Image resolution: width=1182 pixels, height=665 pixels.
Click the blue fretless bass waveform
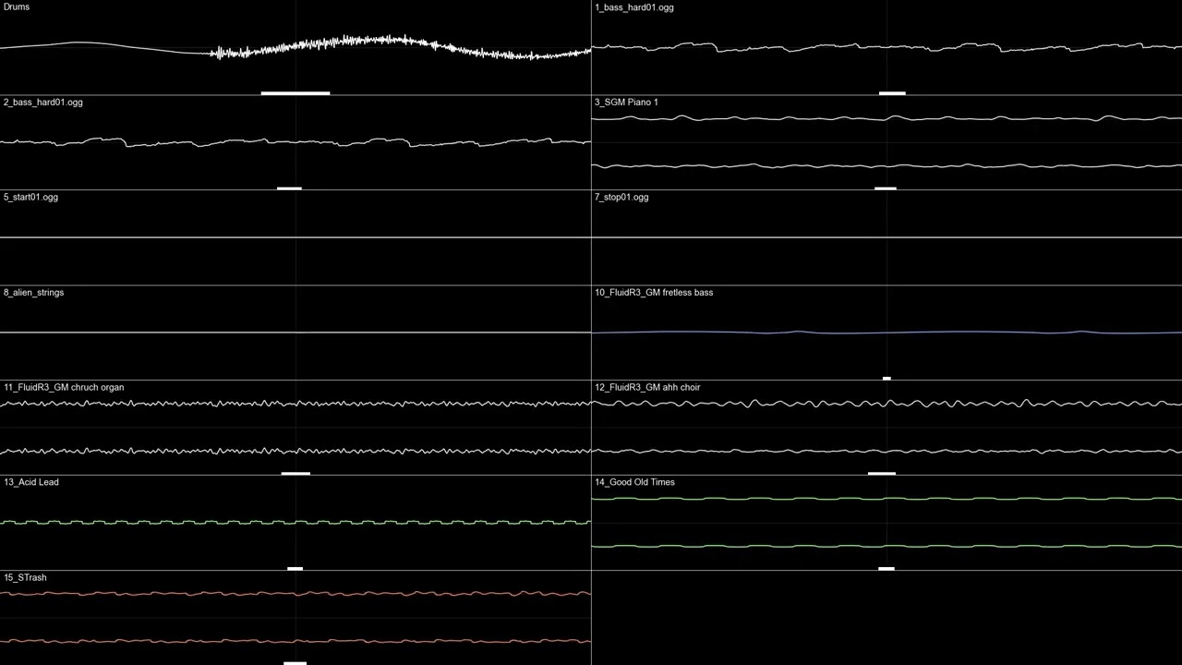(x=886, y=332)
